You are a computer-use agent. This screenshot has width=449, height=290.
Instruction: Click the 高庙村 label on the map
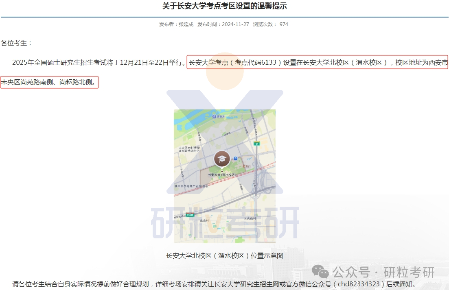coord(204,220)
